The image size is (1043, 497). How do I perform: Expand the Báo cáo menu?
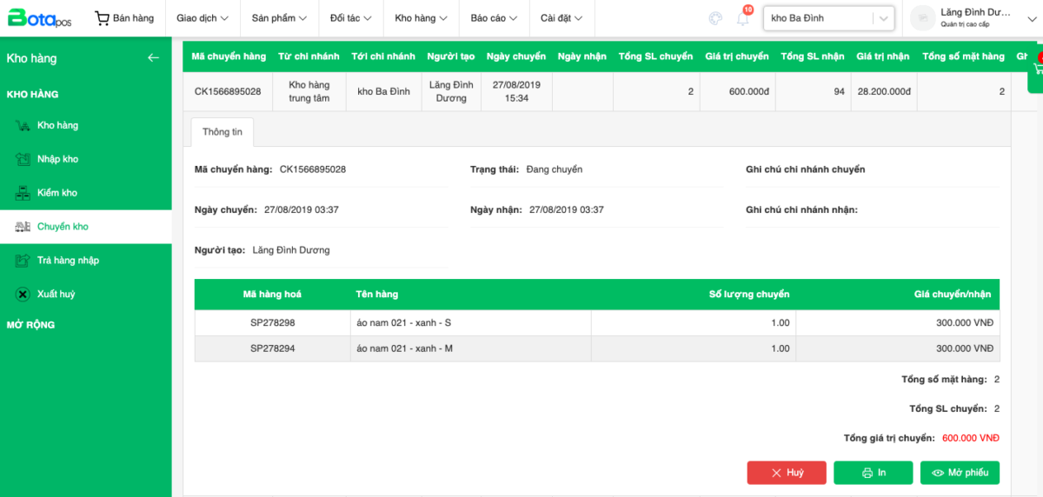click(494, 18)
